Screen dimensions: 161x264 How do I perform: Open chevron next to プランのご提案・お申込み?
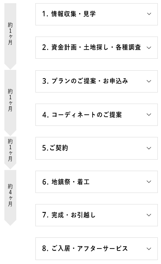(x=149, y=81)
